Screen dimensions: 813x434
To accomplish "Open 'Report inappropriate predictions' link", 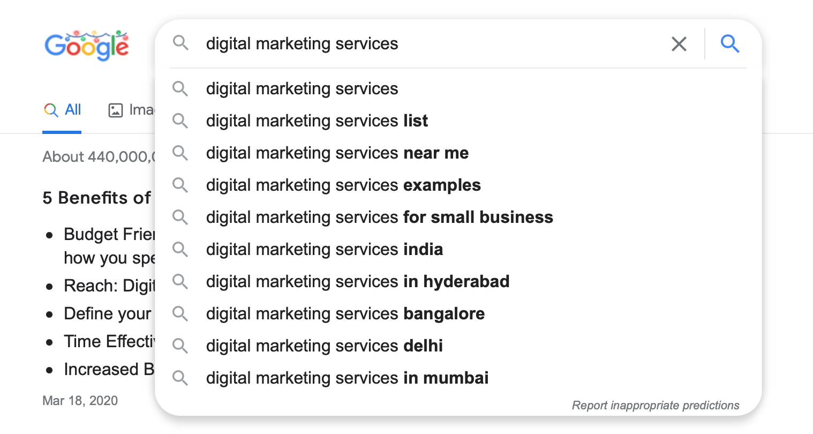I will coord(655,406).
